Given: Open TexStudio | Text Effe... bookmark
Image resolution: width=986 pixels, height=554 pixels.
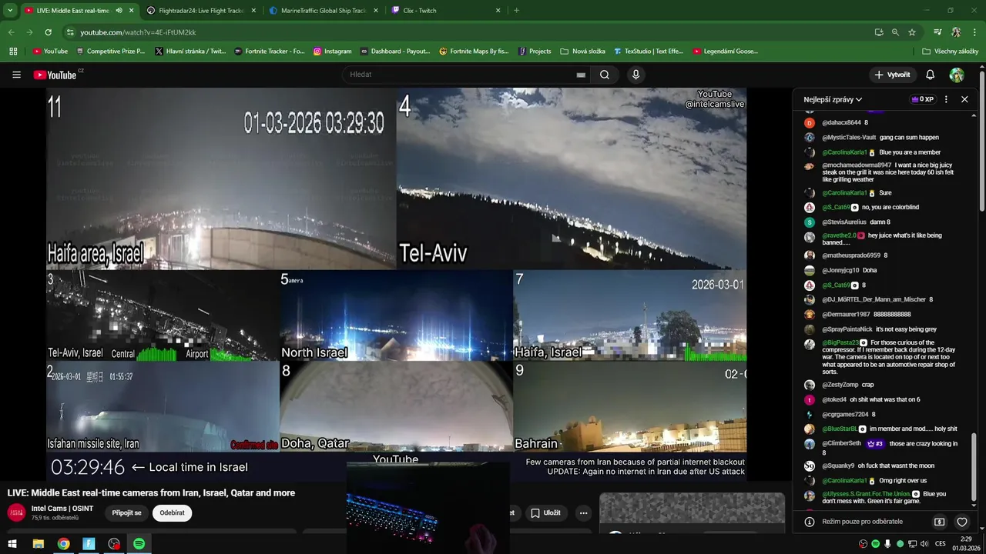Looking at the screenshot, I should click(649, 52).
